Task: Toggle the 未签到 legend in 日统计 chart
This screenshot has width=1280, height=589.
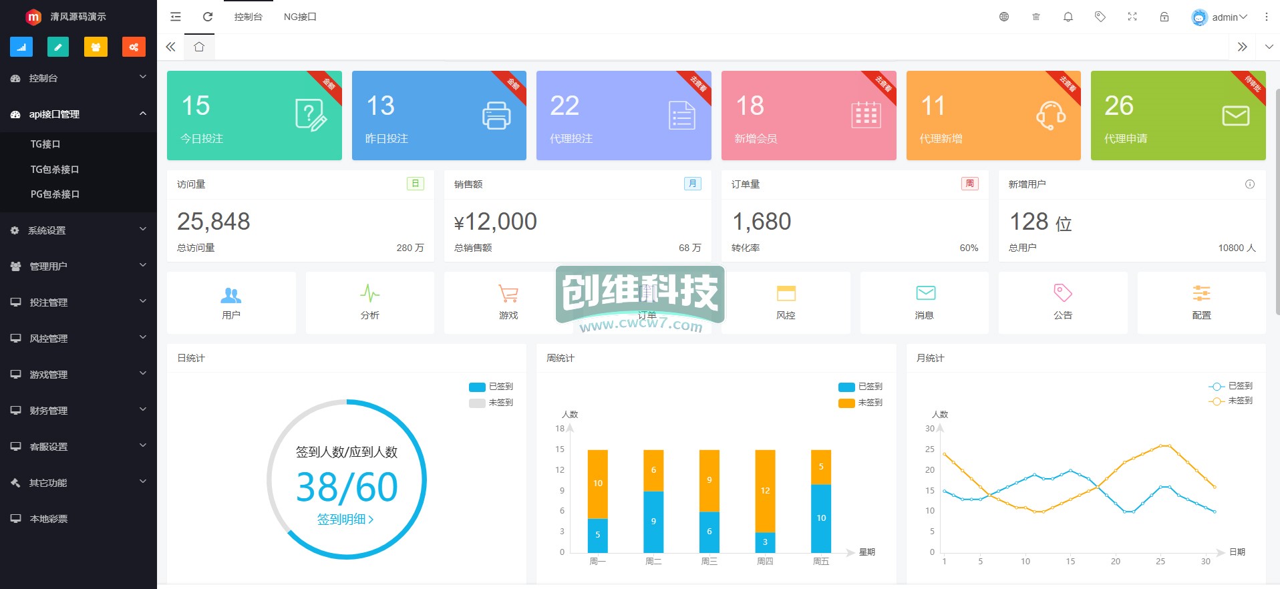Action: (x=491, y=403)
